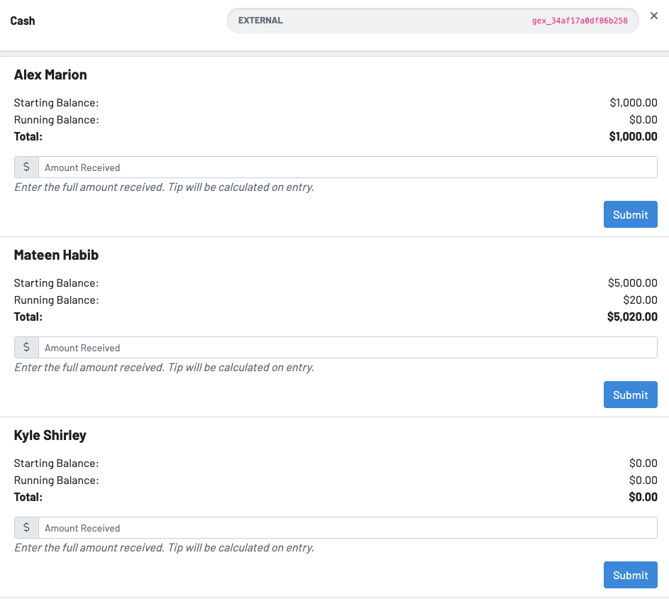Click Mateen Habib's $20.00 running balance
This screenshot has width=669, height=599.
640,299
